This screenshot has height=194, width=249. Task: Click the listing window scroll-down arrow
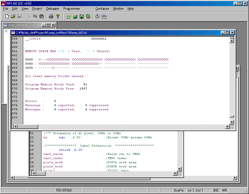pyautogui.click(x=232, y=122)
